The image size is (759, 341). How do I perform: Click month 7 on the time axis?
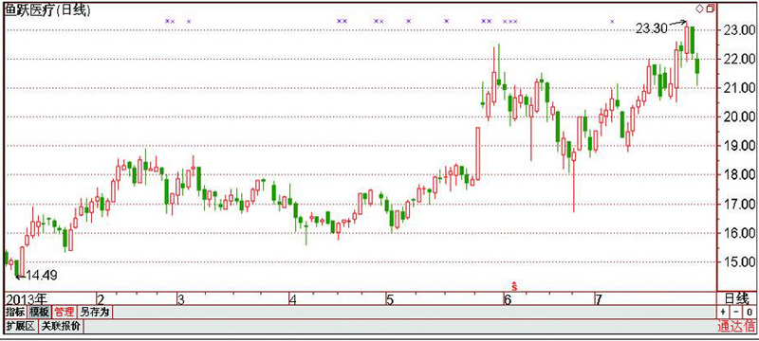coord(598,299)
